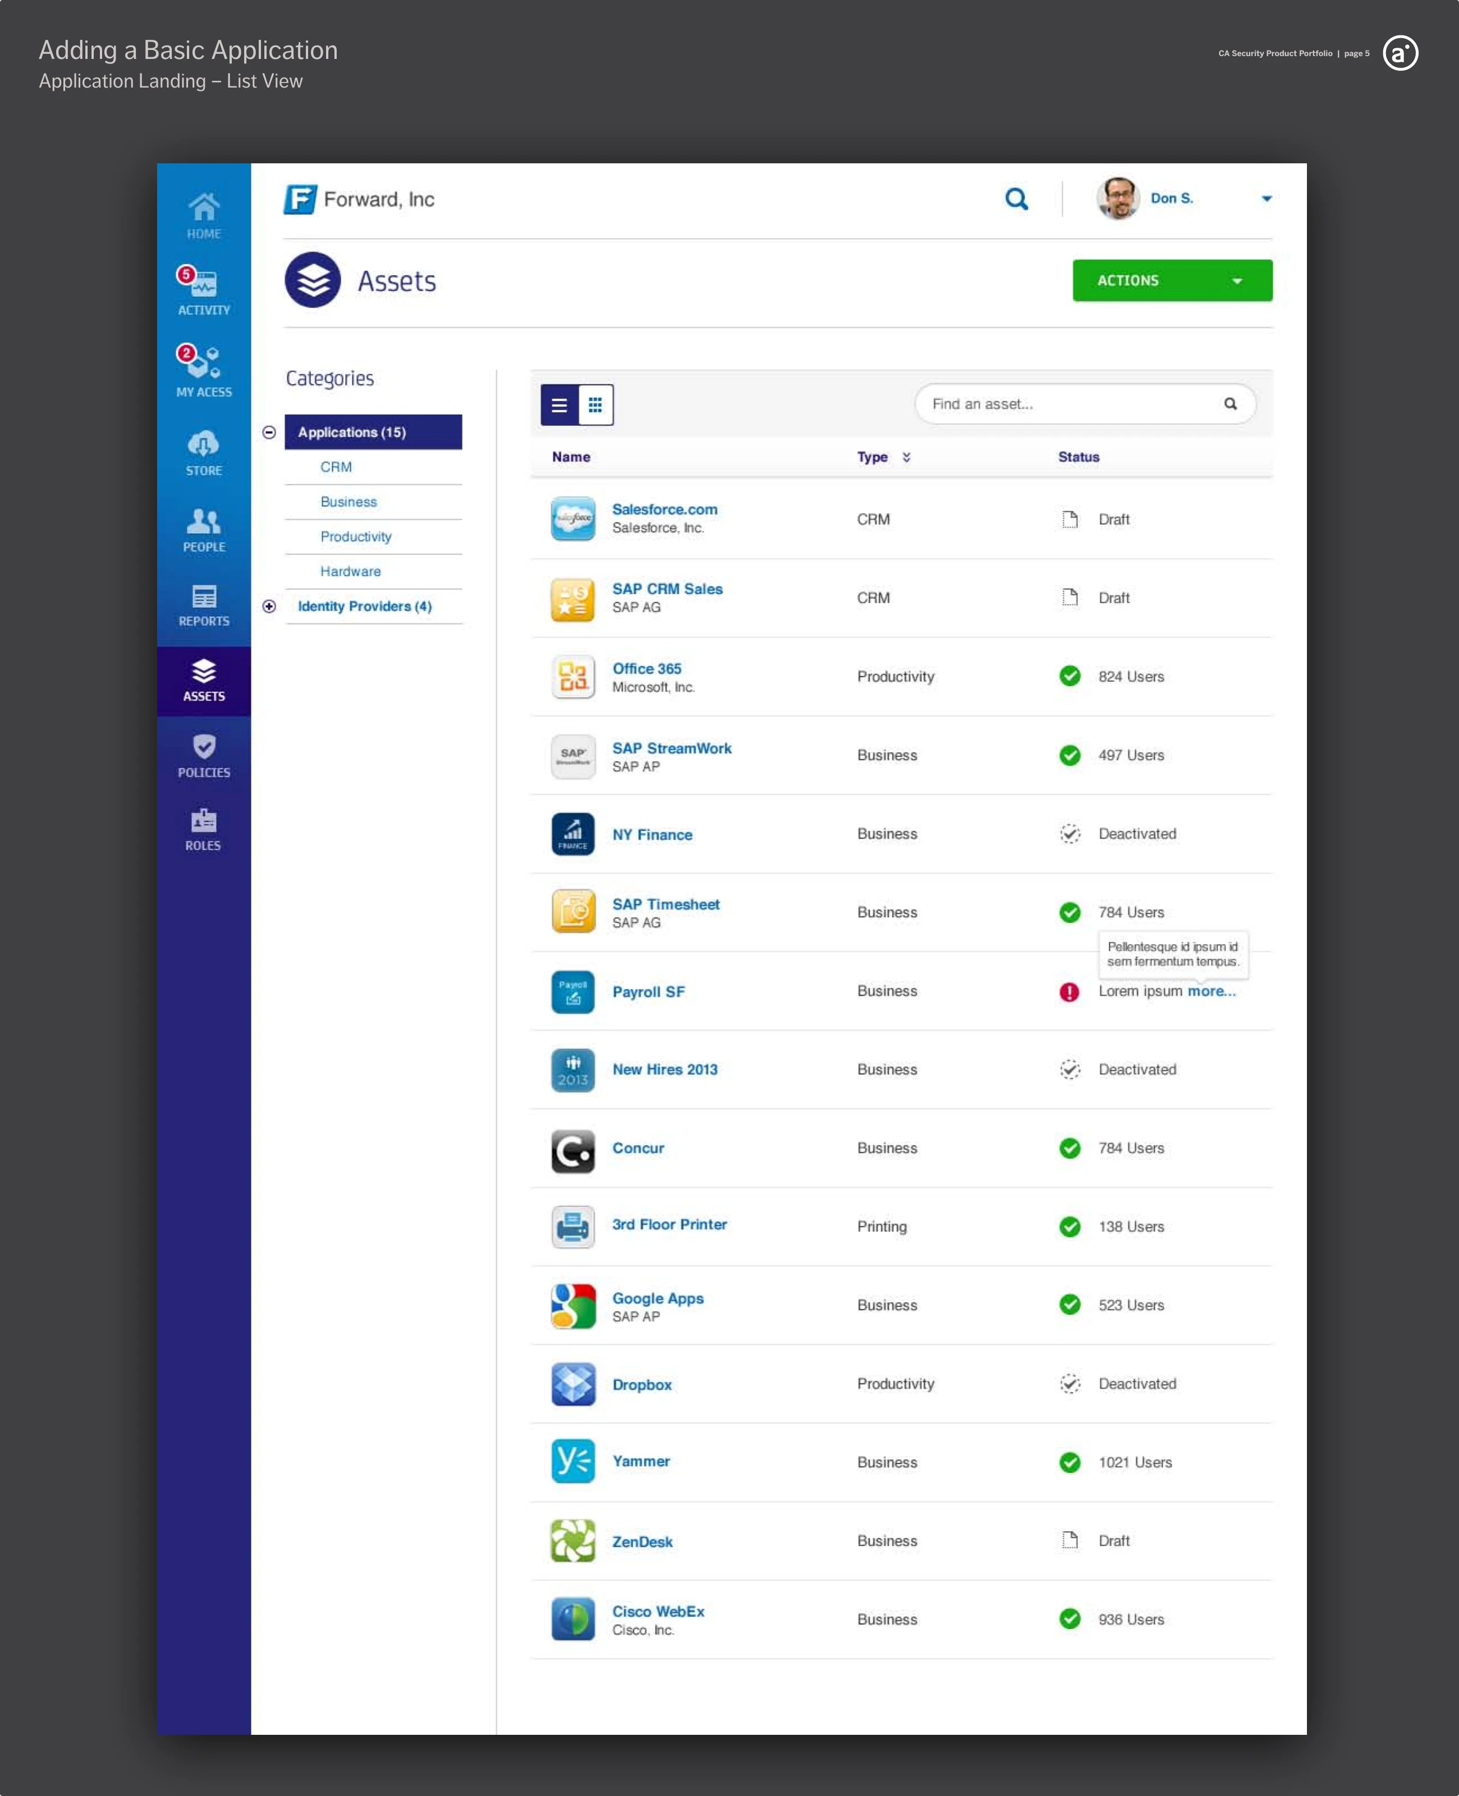Click the SAP CRM Sales icon
The image size is (1459, 1796).
point(572,599)
